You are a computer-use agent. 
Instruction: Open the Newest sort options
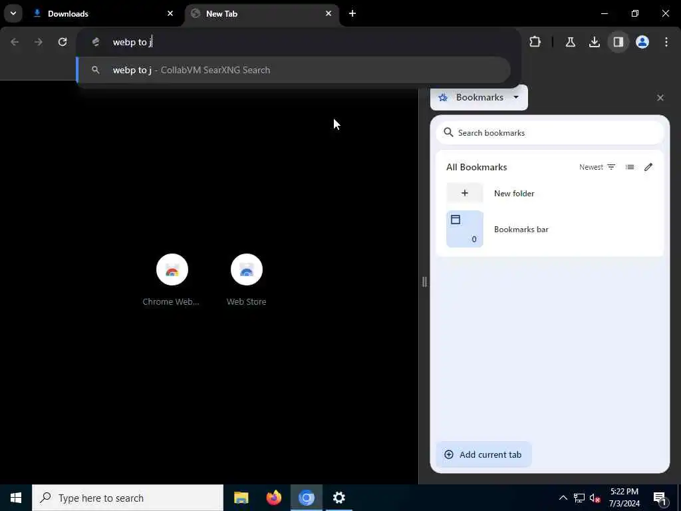point(597,167)
